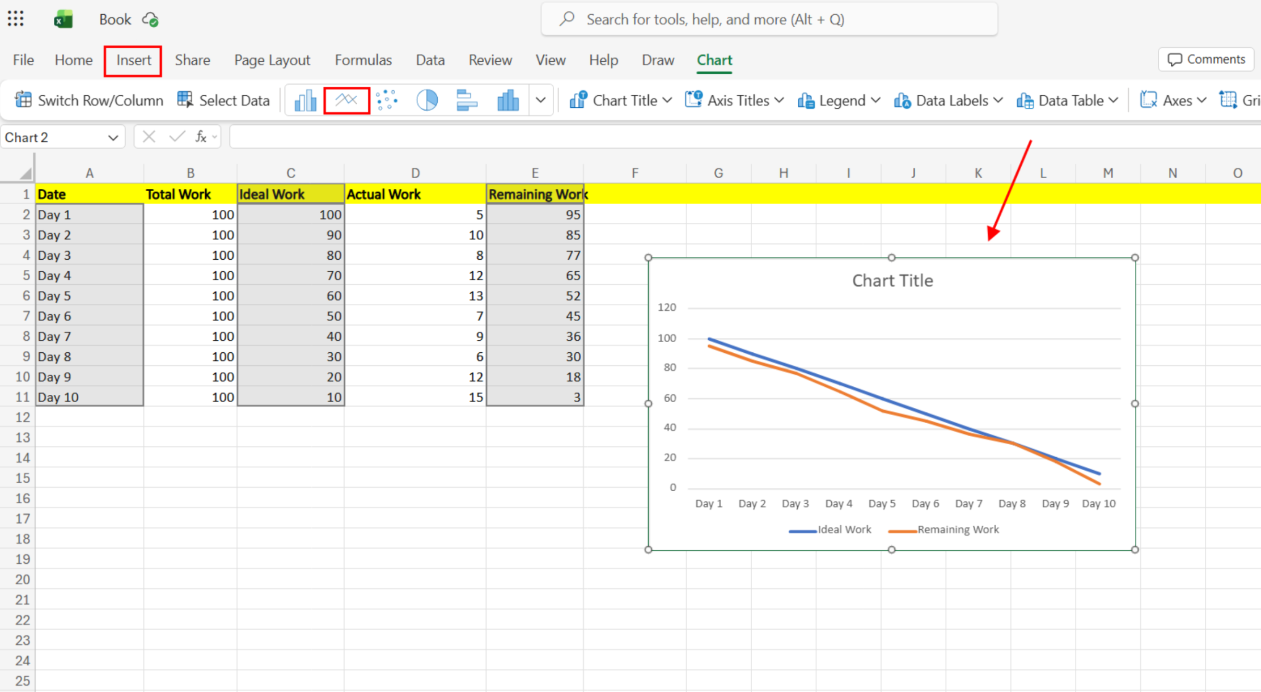The width and height of the screenshot is (1261, 692).
Task: Switch to the Chart tab
Action: (714, 60)
